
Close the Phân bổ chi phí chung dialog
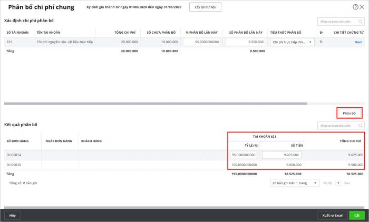click(362, 7)
